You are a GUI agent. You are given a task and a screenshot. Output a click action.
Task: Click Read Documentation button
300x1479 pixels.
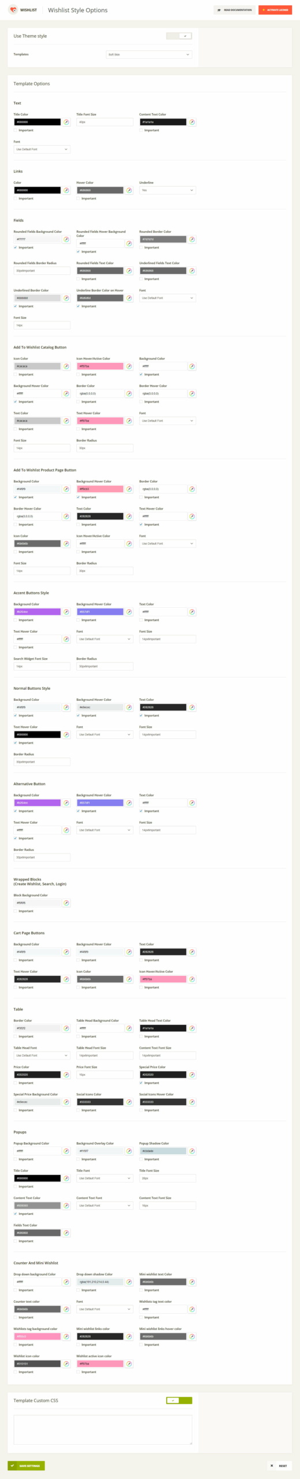[235, 10]
